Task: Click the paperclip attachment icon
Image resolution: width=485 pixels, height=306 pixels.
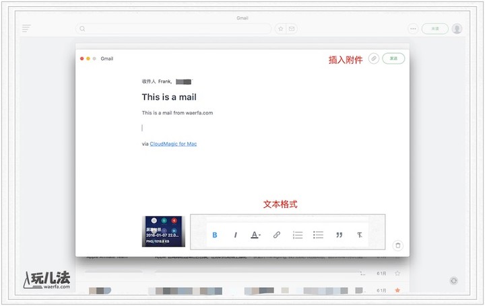Action: tap(374, 59)
